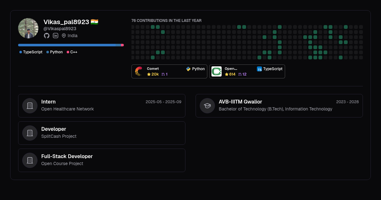Open the Comet repository name
The height and width of the screenshot is (200, 381).
click(153, 69)
